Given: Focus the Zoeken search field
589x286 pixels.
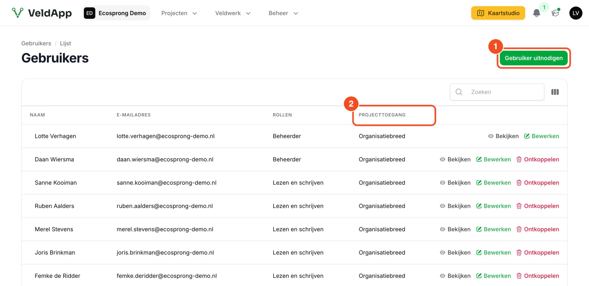Looking at the screenshot, I should [x=497, y=92].
